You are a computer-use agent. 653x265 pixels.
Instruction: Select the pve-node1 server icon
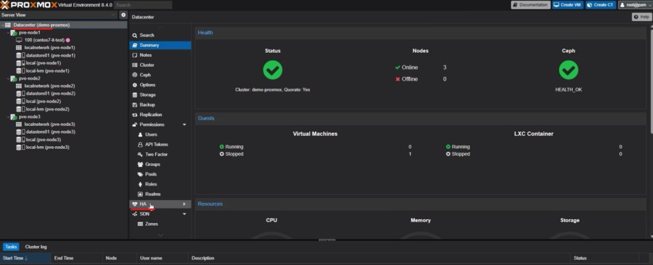13,33
